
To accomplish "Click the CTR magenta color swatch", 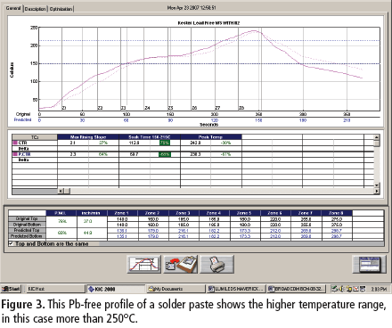I will click(15, 143).
